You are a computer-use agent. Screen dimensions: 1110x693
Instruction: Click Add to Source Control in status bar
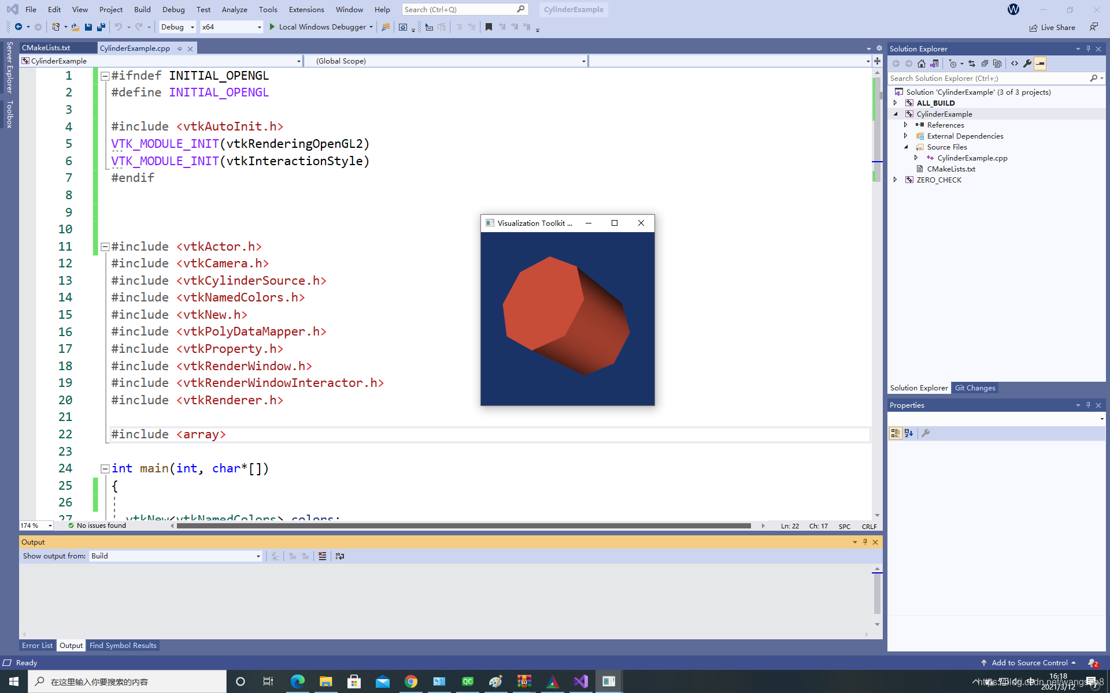pos(1029,663)
